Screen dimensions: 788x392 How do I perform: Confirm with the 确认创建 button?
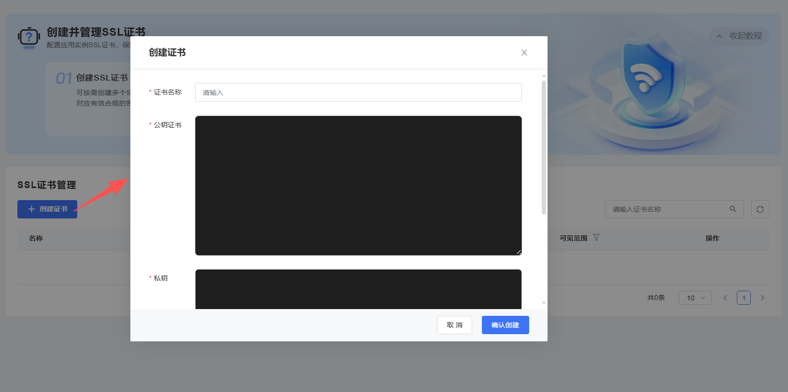click(x=506, y=325)
